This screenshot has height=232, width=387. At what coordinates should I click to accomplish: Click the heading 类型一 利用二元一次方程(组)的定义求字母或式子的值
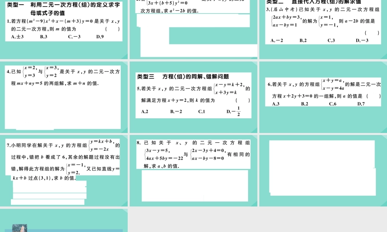point(63,9)
